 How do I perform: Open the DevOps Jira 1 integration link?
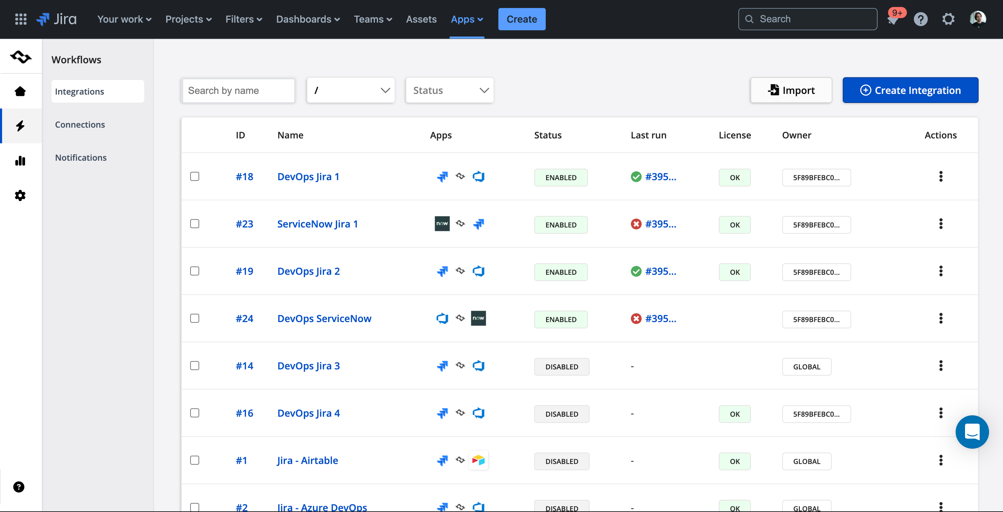(308, 176)
